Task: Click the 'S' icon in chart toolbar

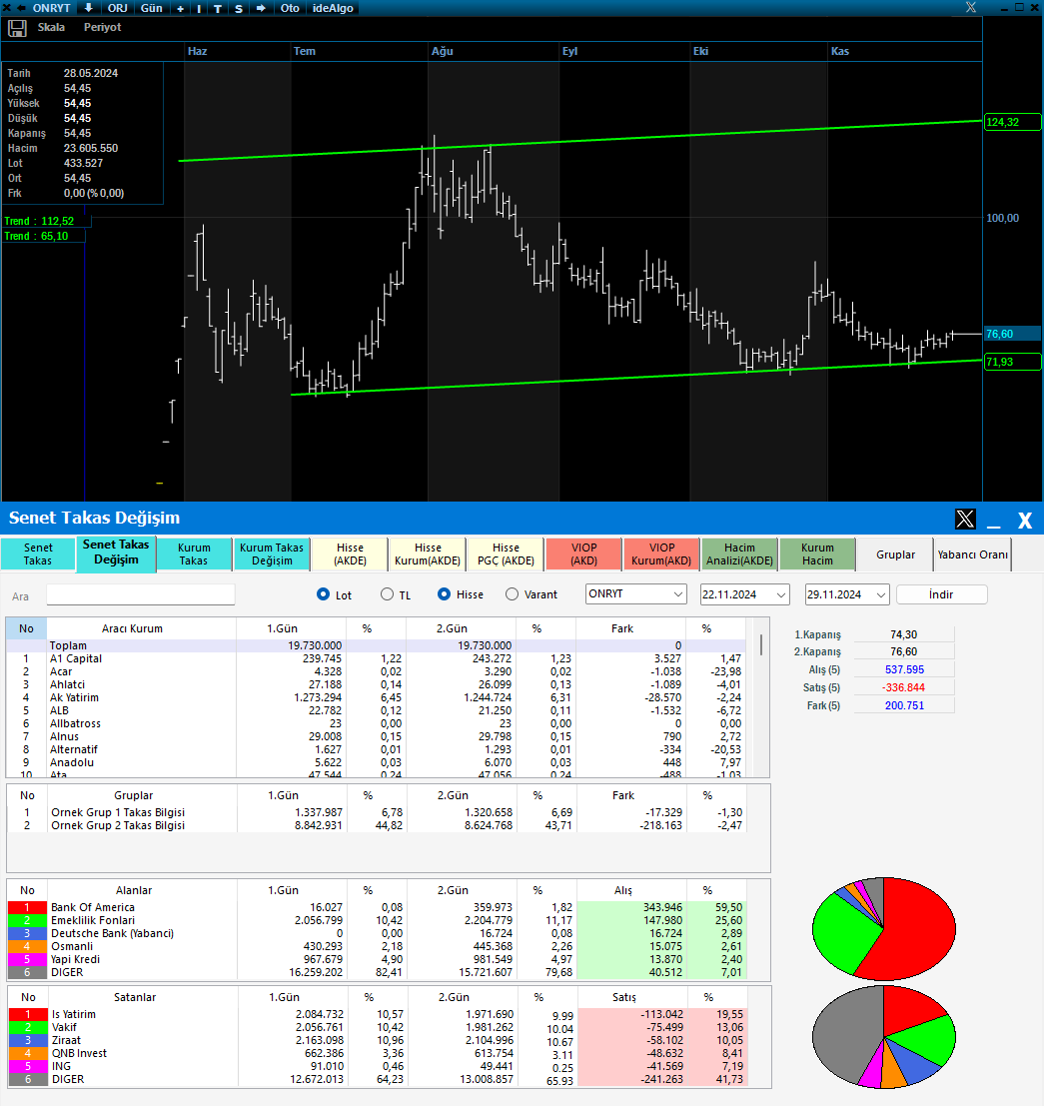Action: [x=239, y=8]
